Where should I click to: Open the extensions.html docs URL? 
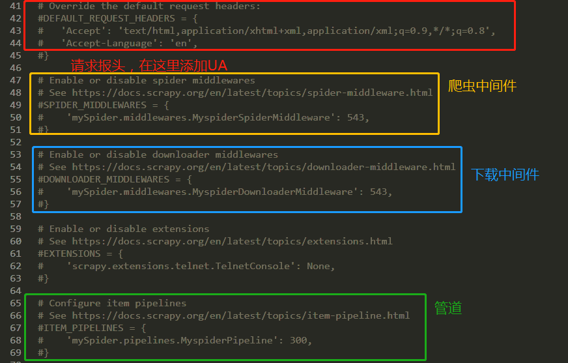pyautogui.click(x=232, y=241)
